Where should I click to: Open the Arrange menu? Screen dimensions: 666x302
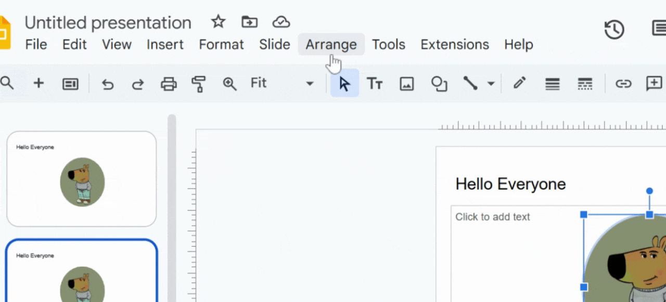pos(331,45)
